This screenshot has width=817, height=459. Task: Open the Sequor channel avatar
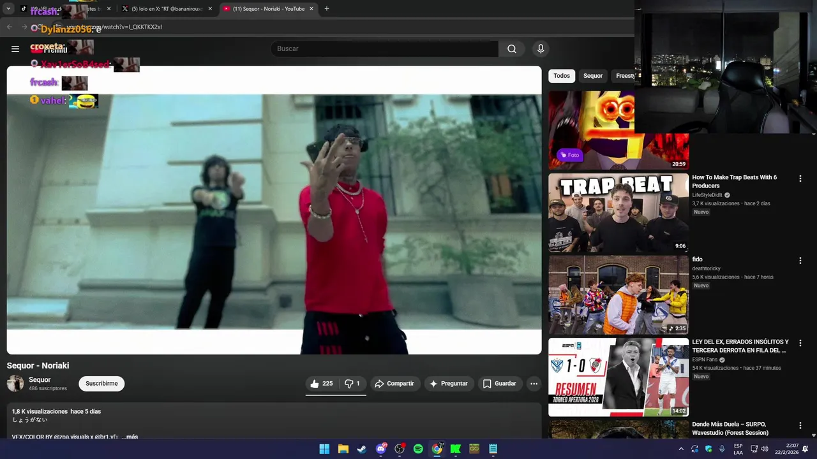click(x=15, y=383)
